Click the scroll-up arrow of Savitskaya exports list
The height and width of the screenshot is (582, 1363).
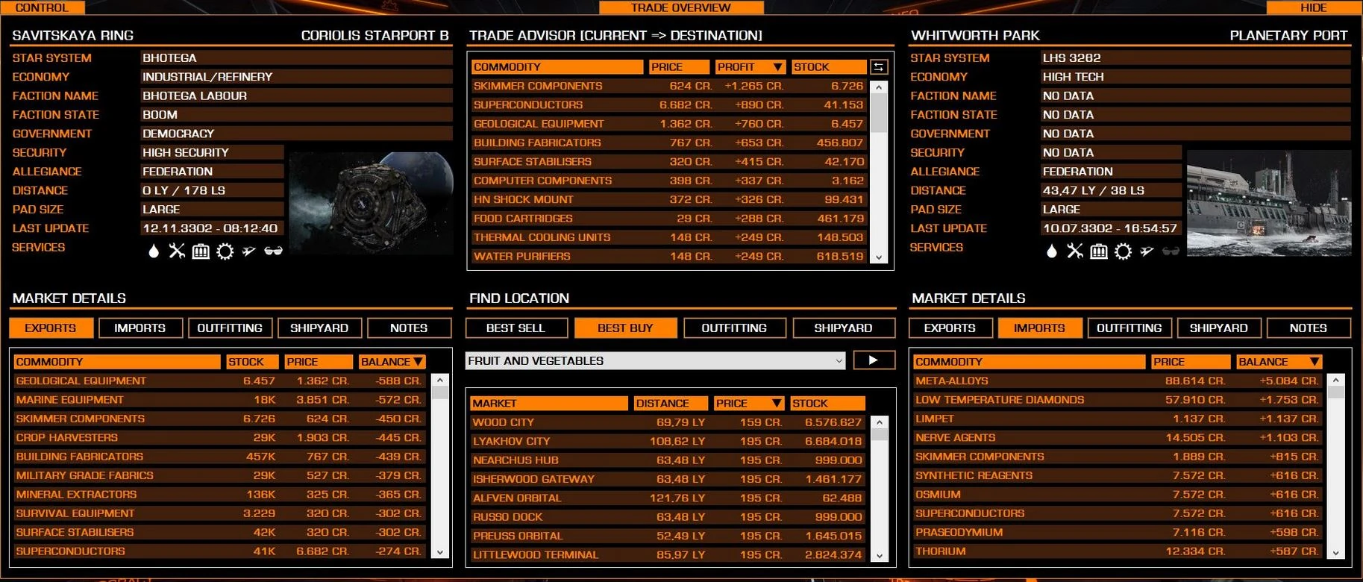click(440, 381)
